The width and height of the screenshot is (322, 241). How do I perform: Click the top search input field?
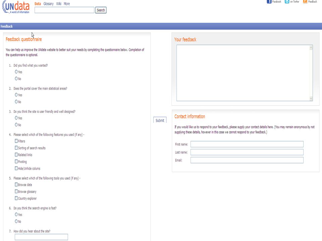tap(64, 10)
